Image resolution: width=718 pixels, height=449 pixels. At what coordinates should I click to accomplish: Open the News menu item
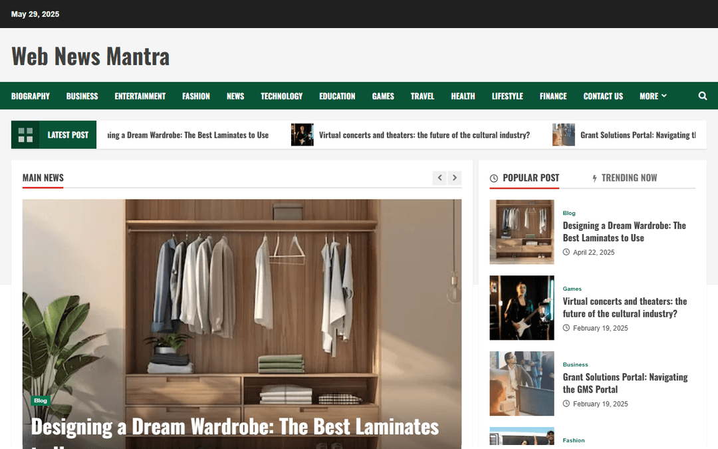pos(235,96)
